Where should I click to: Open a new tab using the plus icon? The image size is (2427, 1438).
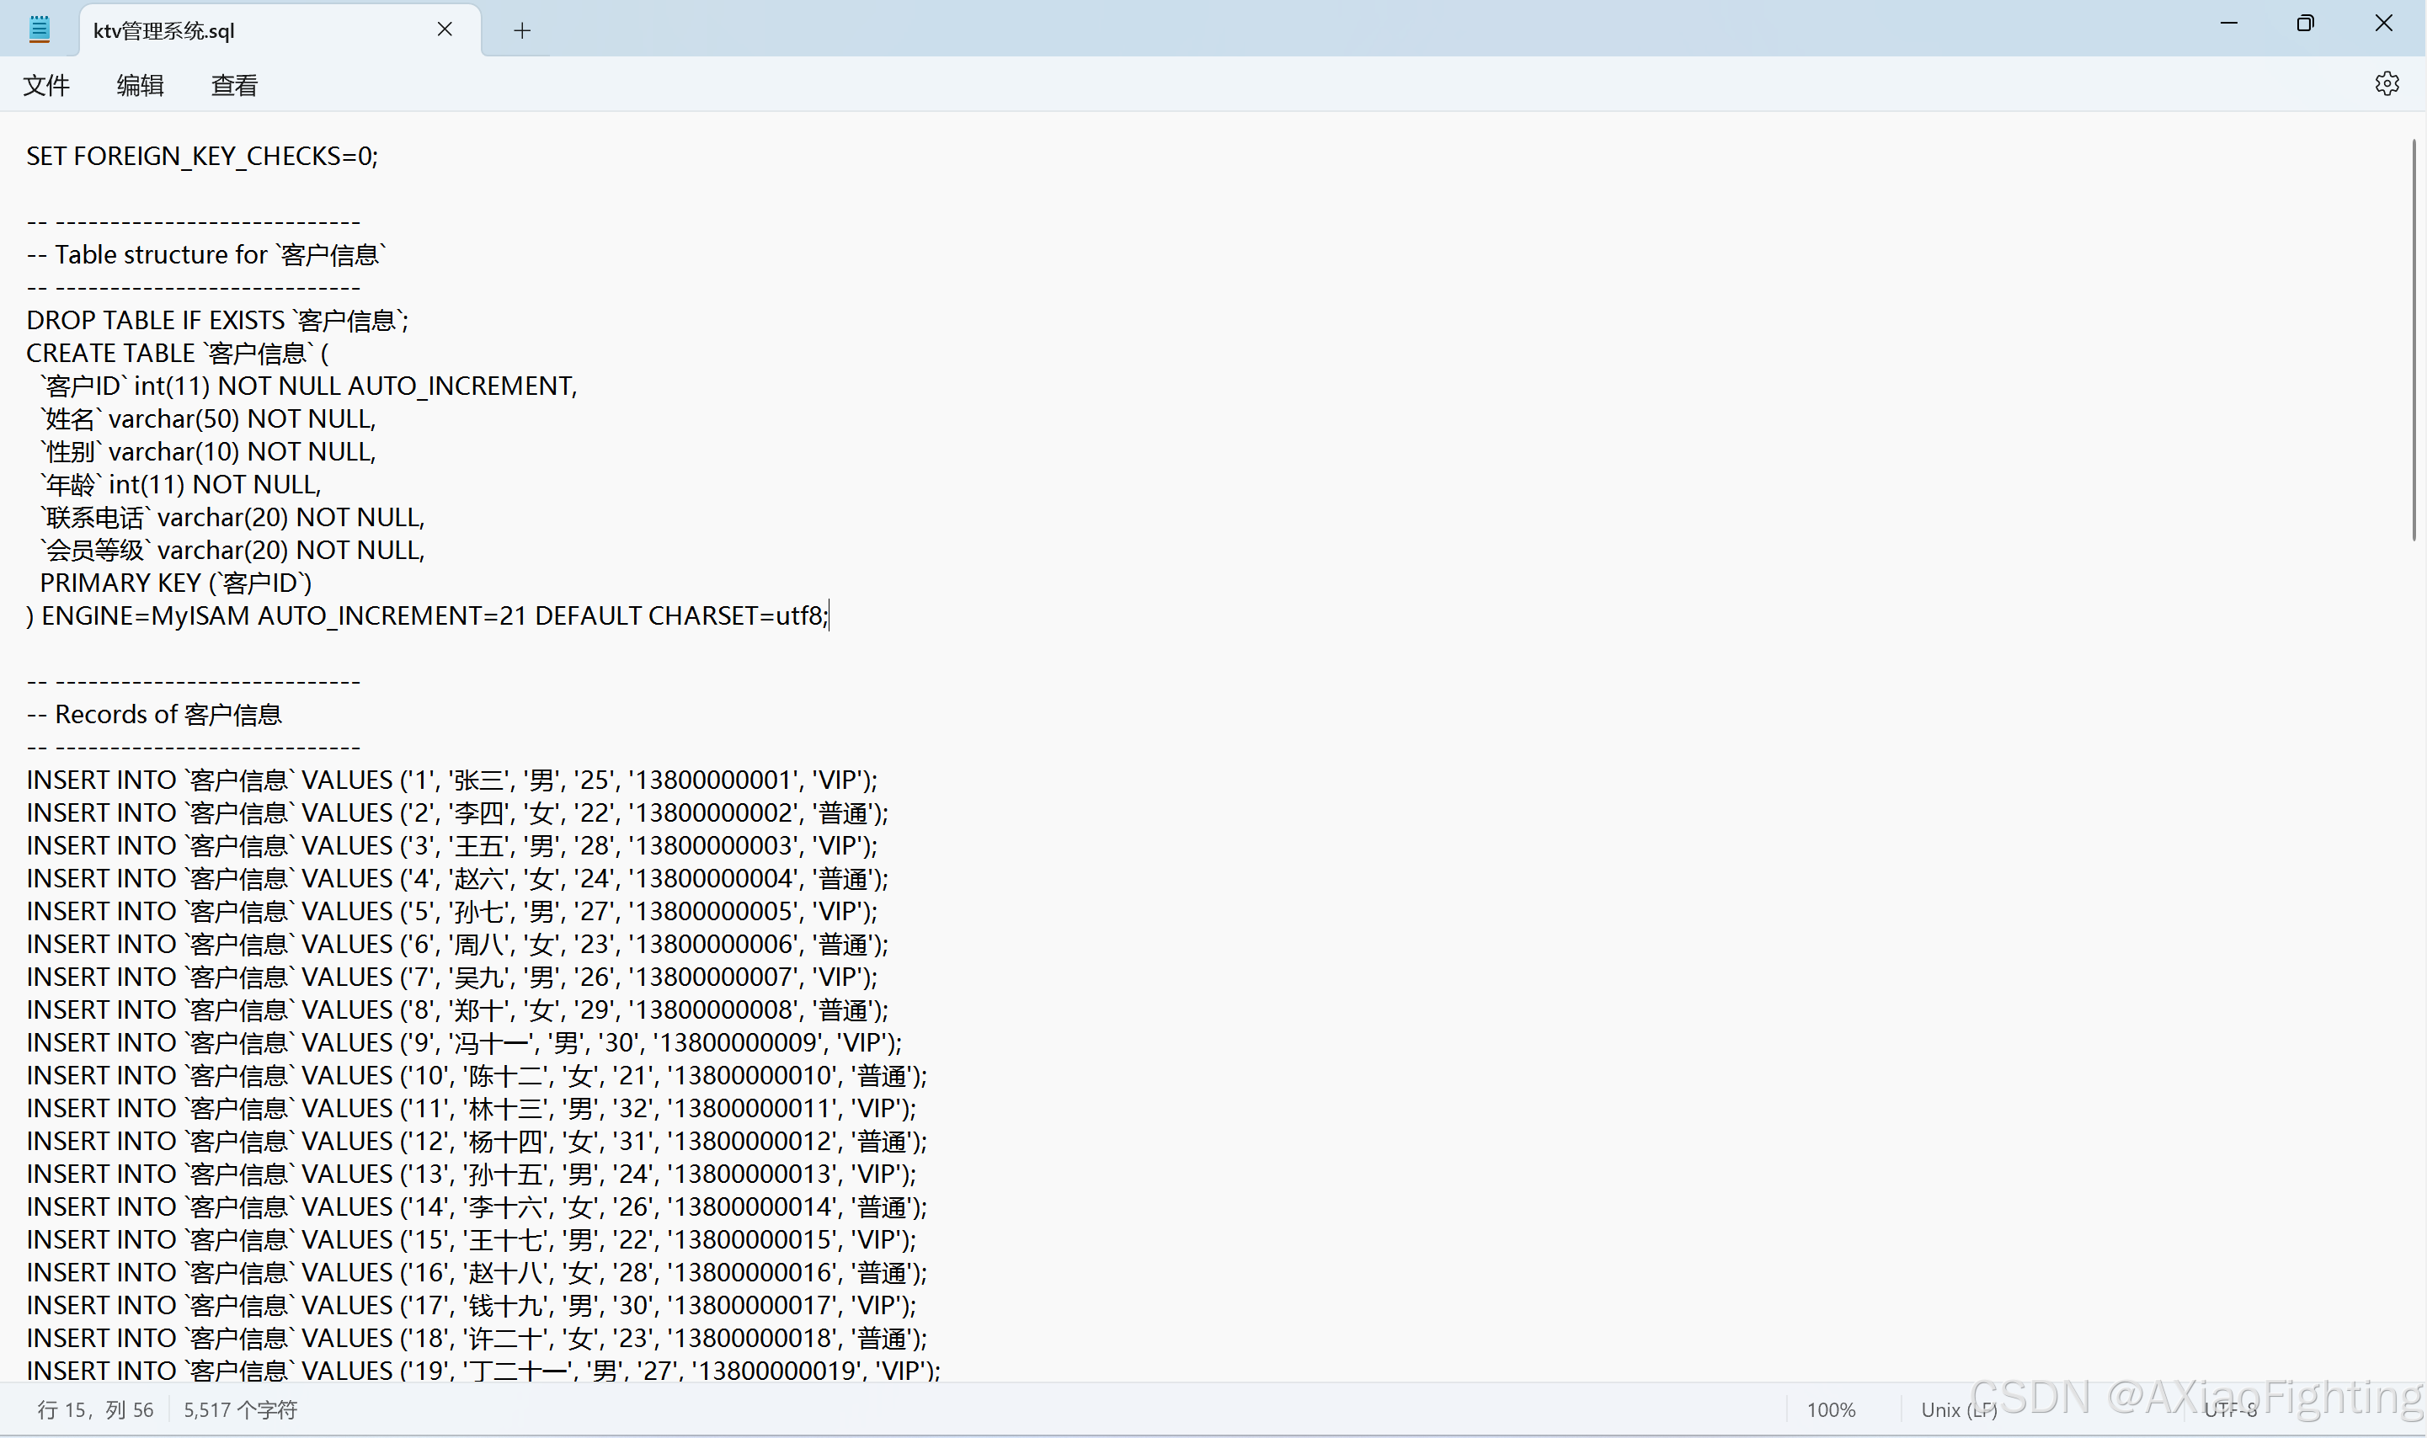521,30
